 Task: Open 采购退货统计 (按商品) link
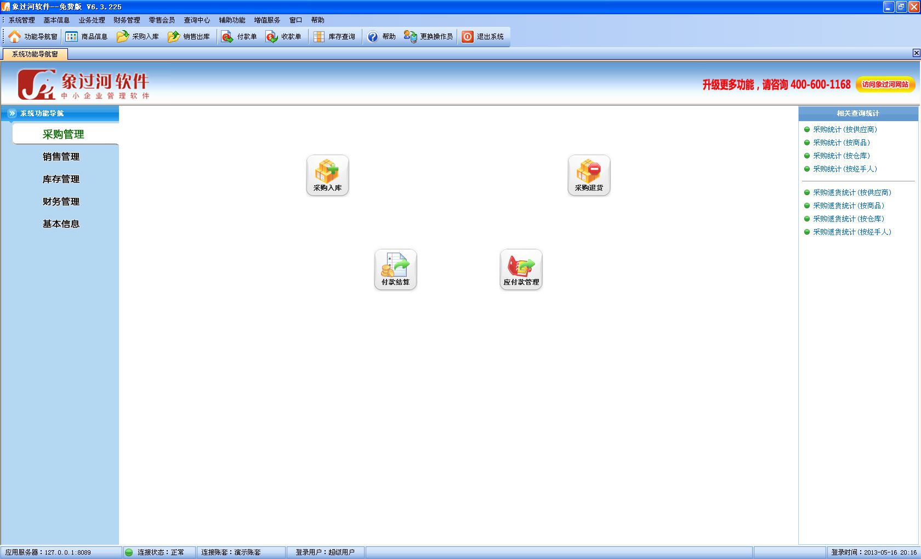coord(849,206)
